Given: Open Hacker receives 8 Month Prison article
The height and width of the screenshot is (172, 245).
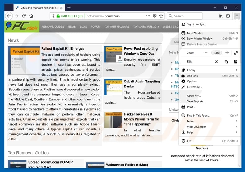Looking at the screenshot, I should [141, 119].
